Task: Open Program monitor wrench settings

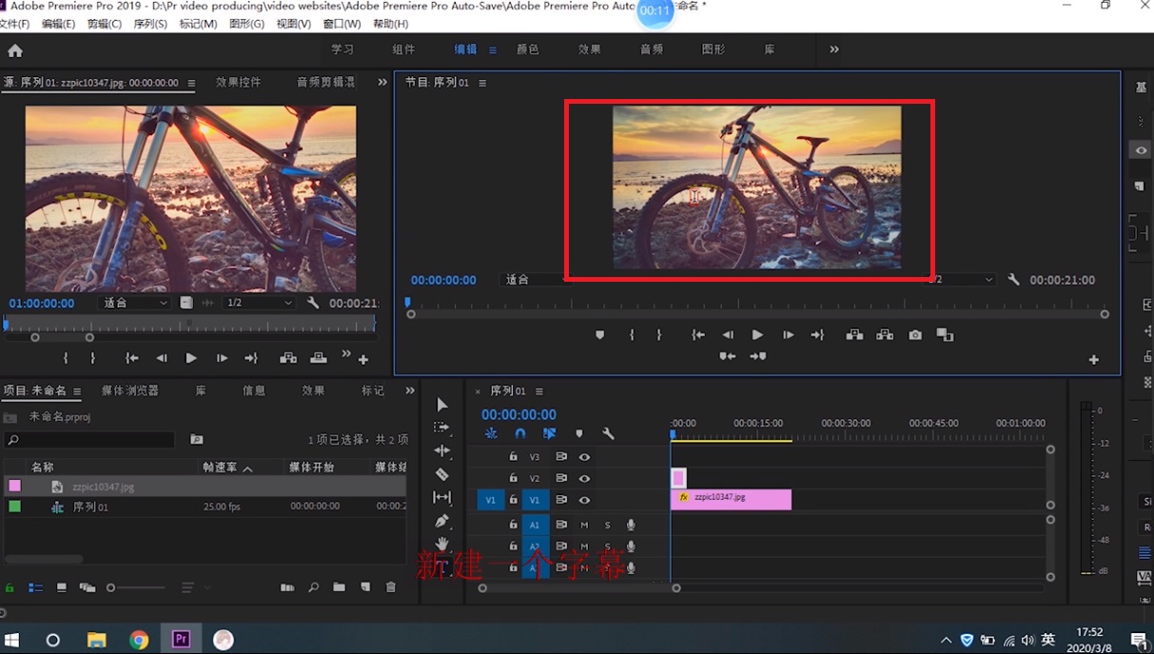Action: tap(1013, 280)
